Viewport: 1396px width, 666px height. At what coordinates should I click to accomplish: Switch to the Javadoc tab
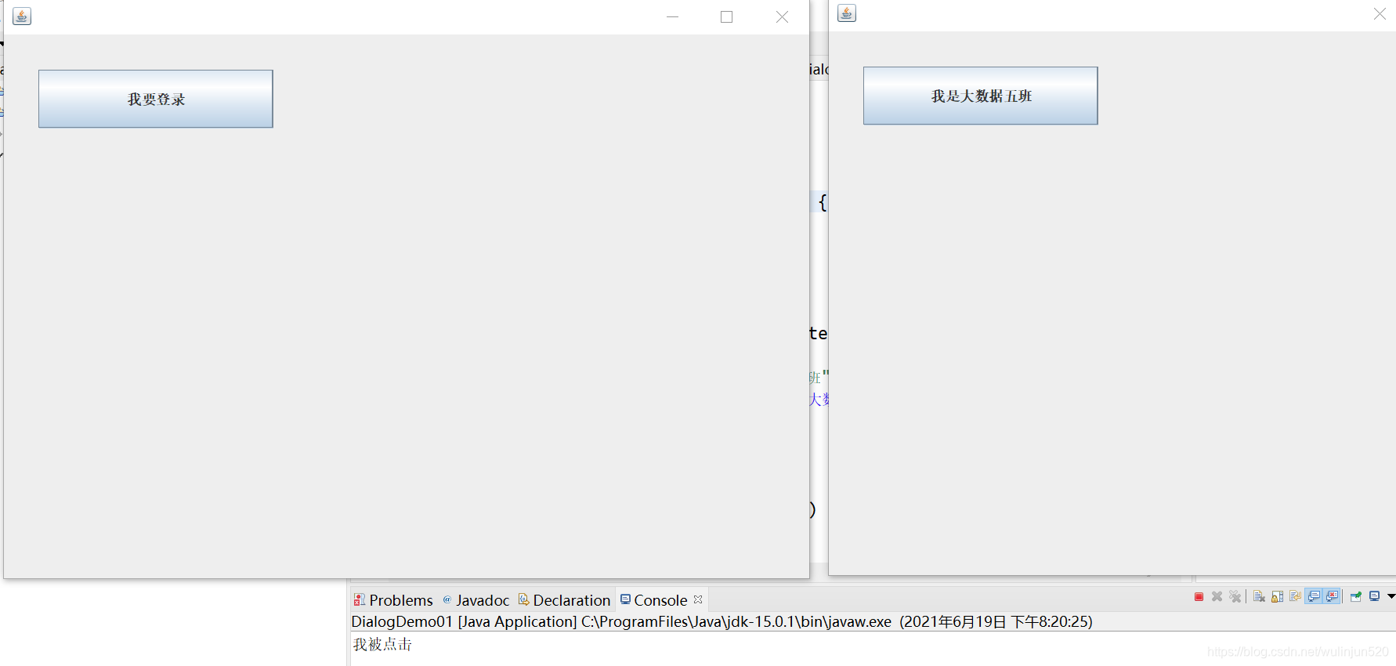click(476, 600)
